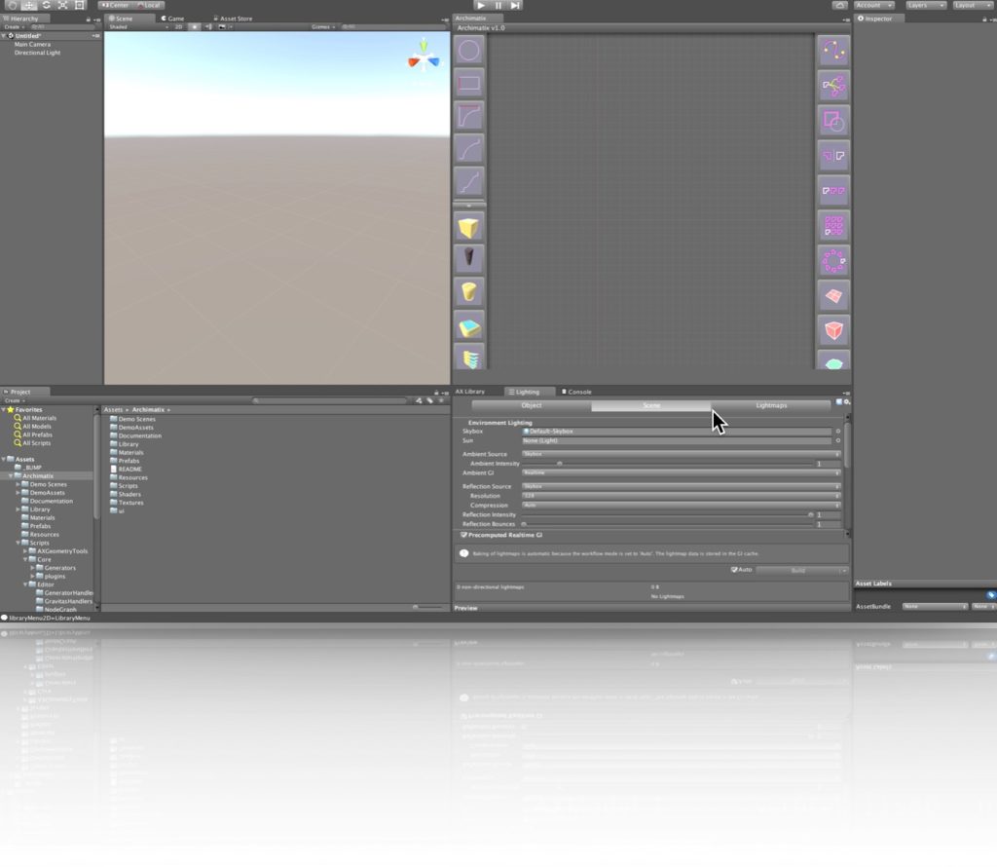Toggle Precomputed Realtime GI checkbox
Viewport: 997px width, 867px height.
point(463,535)
